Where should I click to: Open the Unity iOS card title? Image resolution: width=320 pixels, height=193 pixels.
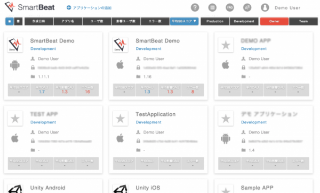point(148,188)
